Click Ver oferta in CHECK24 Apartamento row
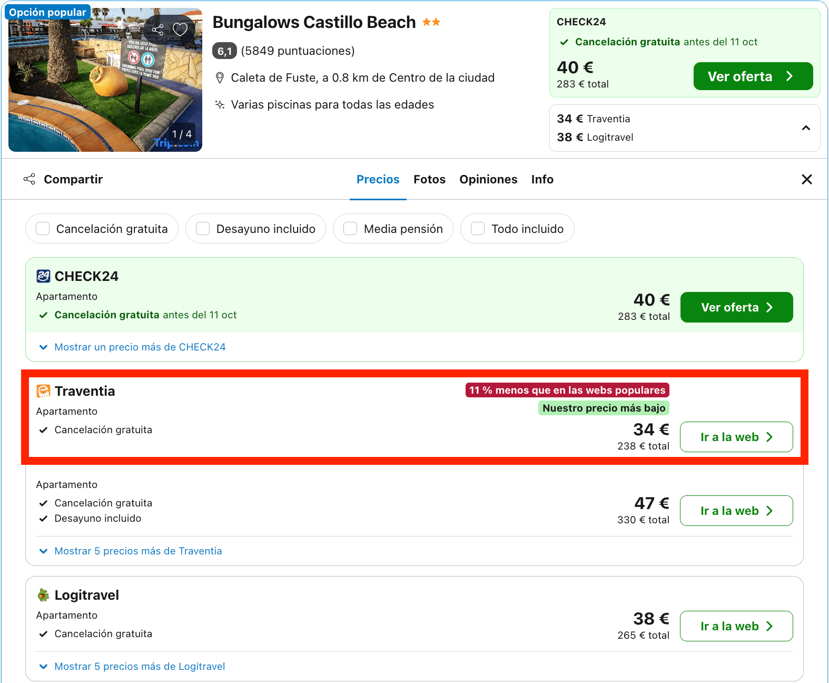 point(736,307)
